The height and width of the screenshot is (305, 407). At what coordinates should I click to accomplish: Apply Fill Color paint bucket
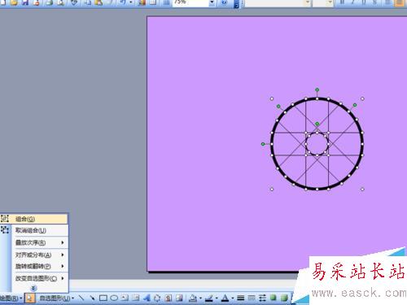(193, 298)
